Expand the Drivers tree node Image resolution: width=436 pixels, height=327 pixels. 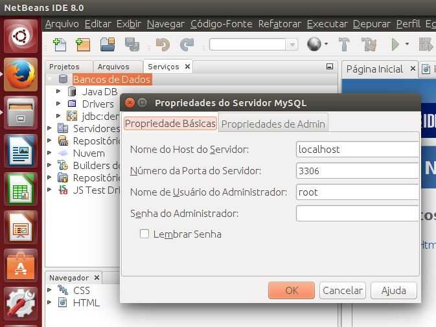(x=58, y=104)
